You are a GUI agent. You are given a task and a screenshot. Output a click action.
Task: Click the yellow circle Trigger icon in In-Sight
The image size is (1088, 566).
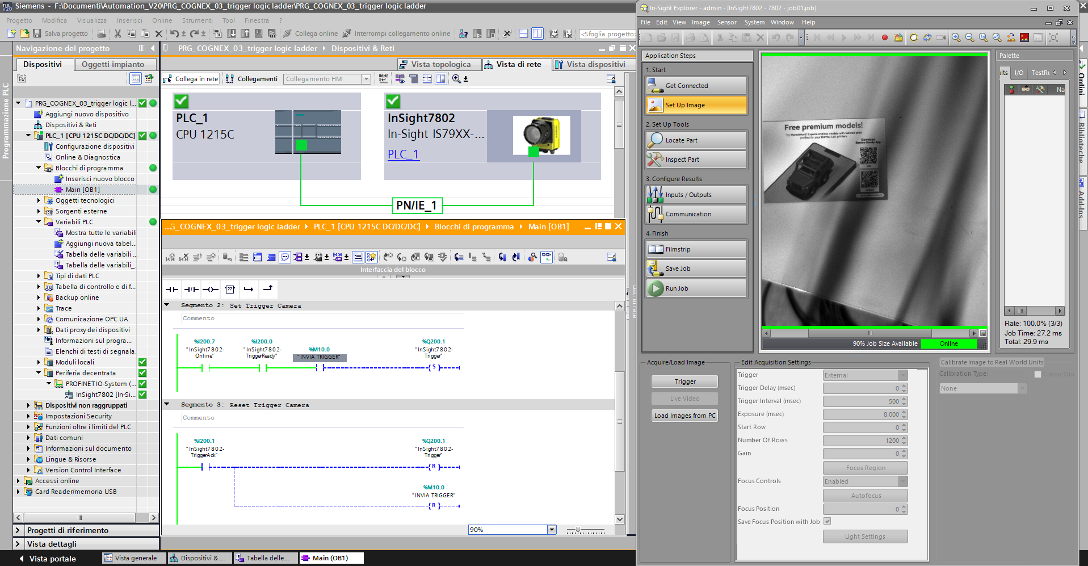(x=914, y=37)
